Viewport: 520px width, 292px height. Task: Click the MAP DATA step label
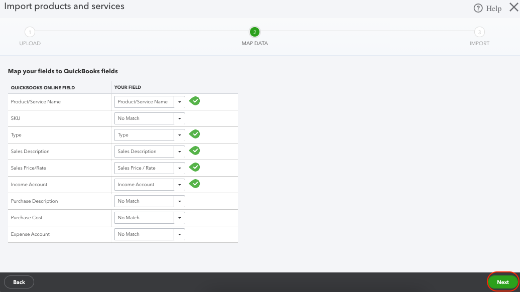254,44
